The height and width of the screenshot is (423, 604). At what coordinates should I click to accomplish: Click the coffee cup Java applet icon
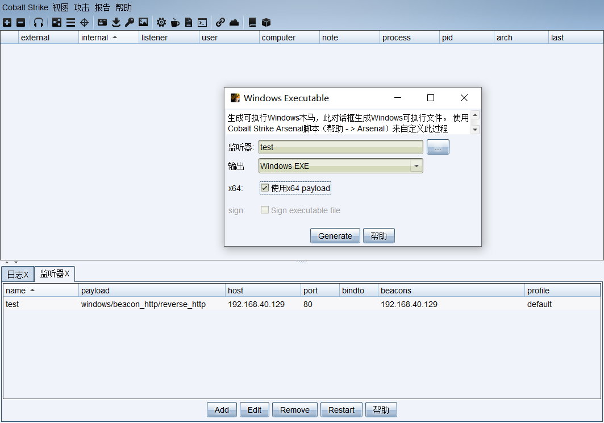click(175, 22)
